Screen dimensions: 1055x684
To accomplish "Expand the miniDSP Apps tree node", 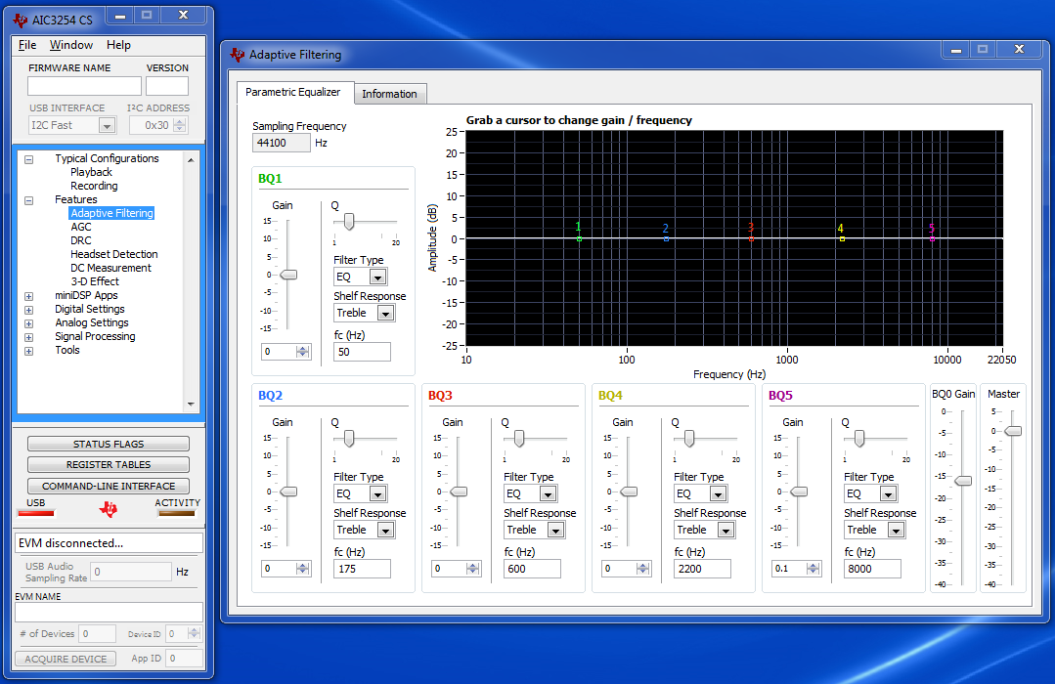I will pos(28,296).
